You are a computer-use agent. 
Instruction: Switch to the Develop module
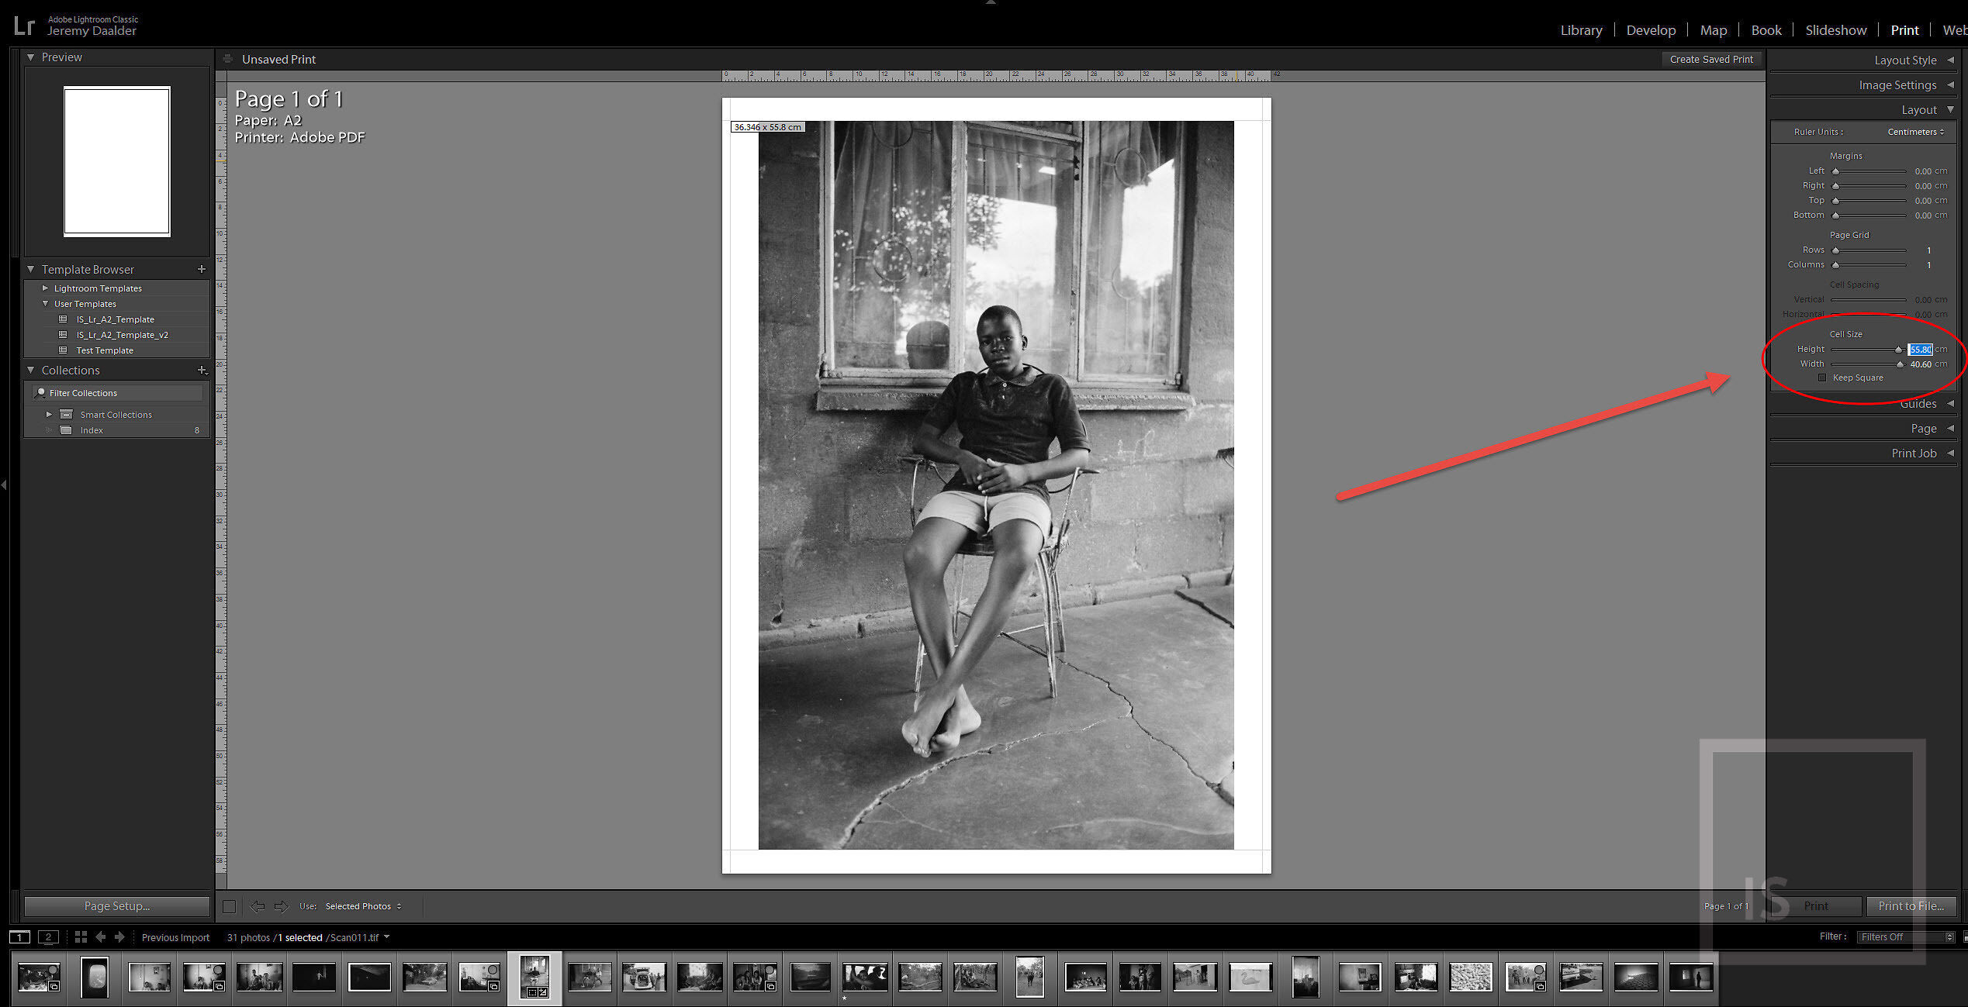tap(1651, 30)
